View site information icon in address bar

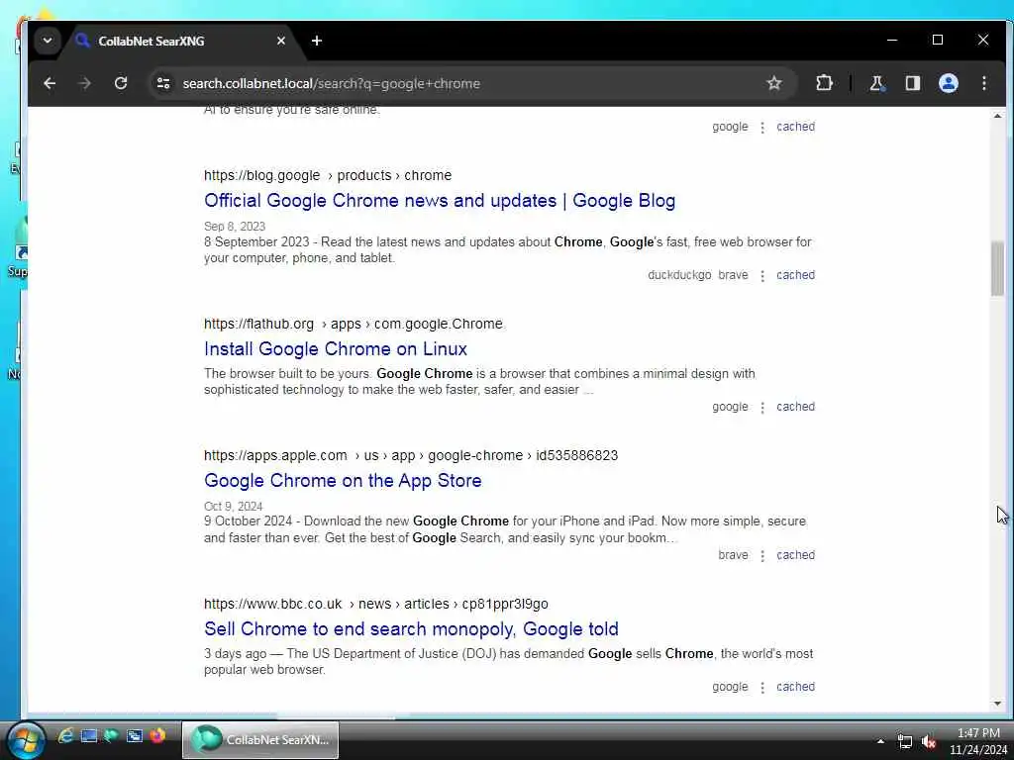(163, 83)
